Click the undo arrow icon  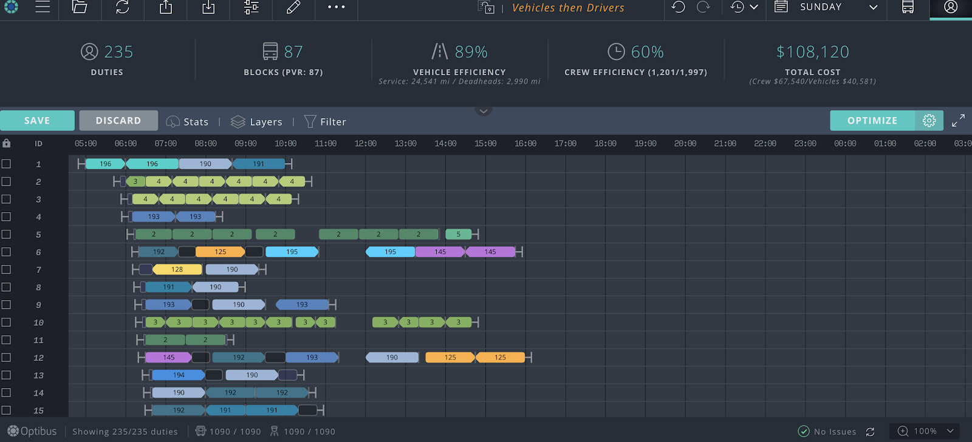click(679, 7)
